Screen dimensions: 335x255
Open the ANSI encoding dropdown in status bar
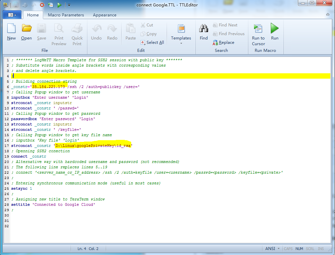pyautogui.click(x=272, y=249)
